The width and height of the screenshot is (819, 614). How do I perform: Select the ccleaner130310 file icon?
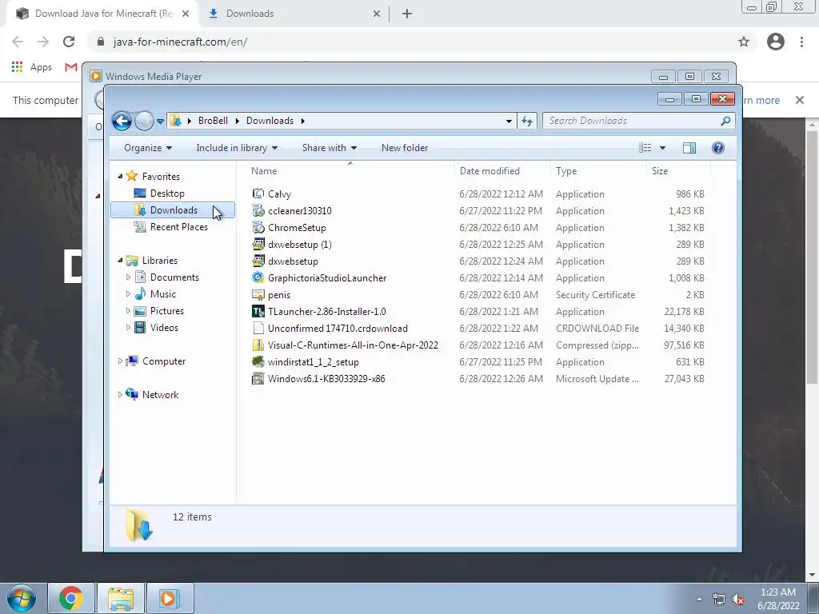[258, 210]
